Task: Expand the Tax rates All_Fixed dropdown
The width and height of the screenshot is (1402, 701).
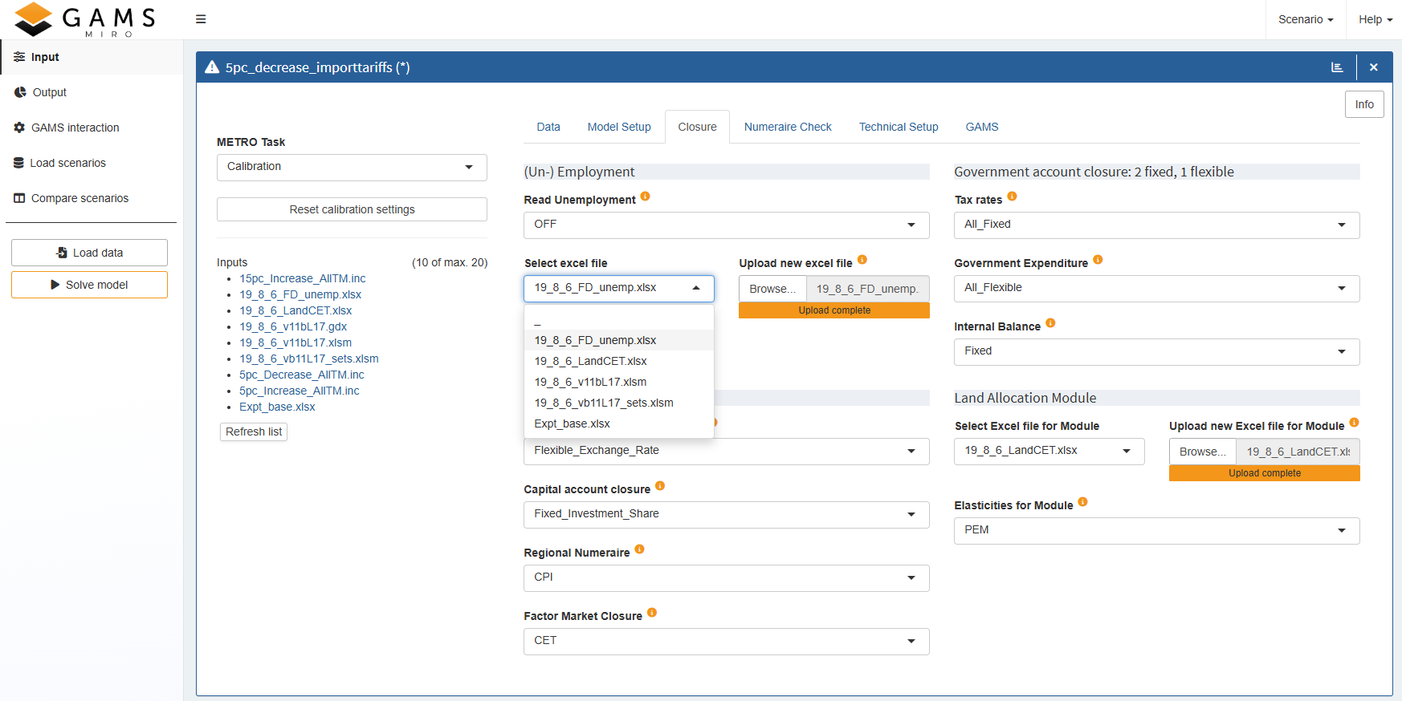Action: pyautogui.click(x=1156, y=225)
